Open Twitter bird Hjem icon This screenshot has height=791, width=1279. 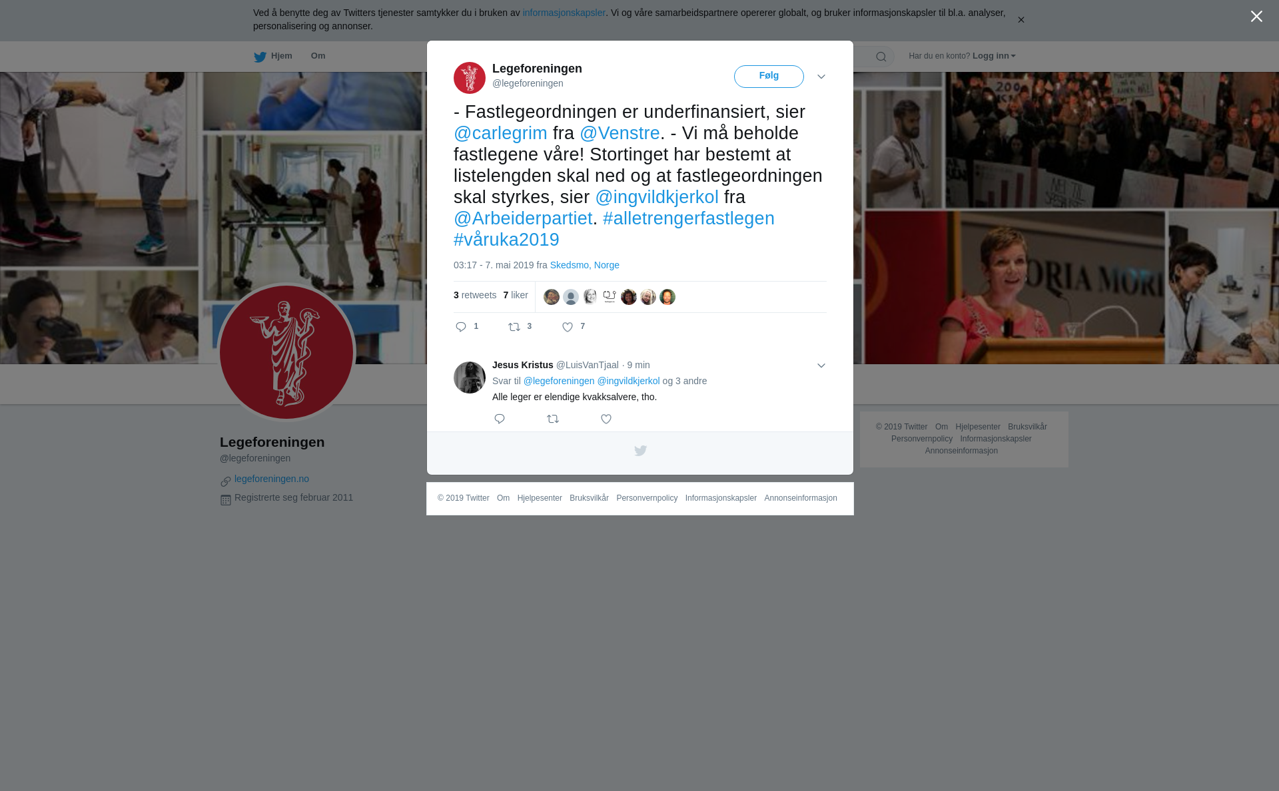pos(260,57)
